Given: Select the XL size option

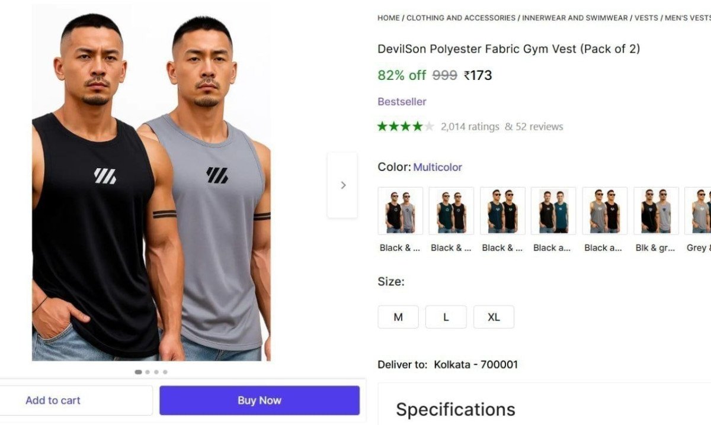Looking at the screenshot, I should point(494,317).
